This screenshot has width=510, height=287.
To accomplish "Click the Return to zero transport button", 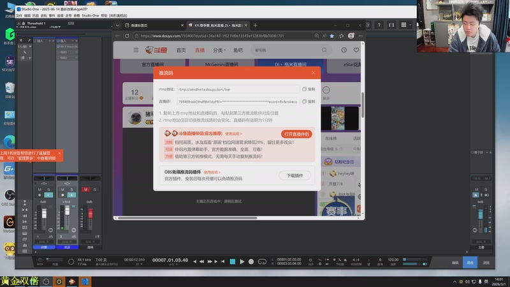I will (222, 261).
